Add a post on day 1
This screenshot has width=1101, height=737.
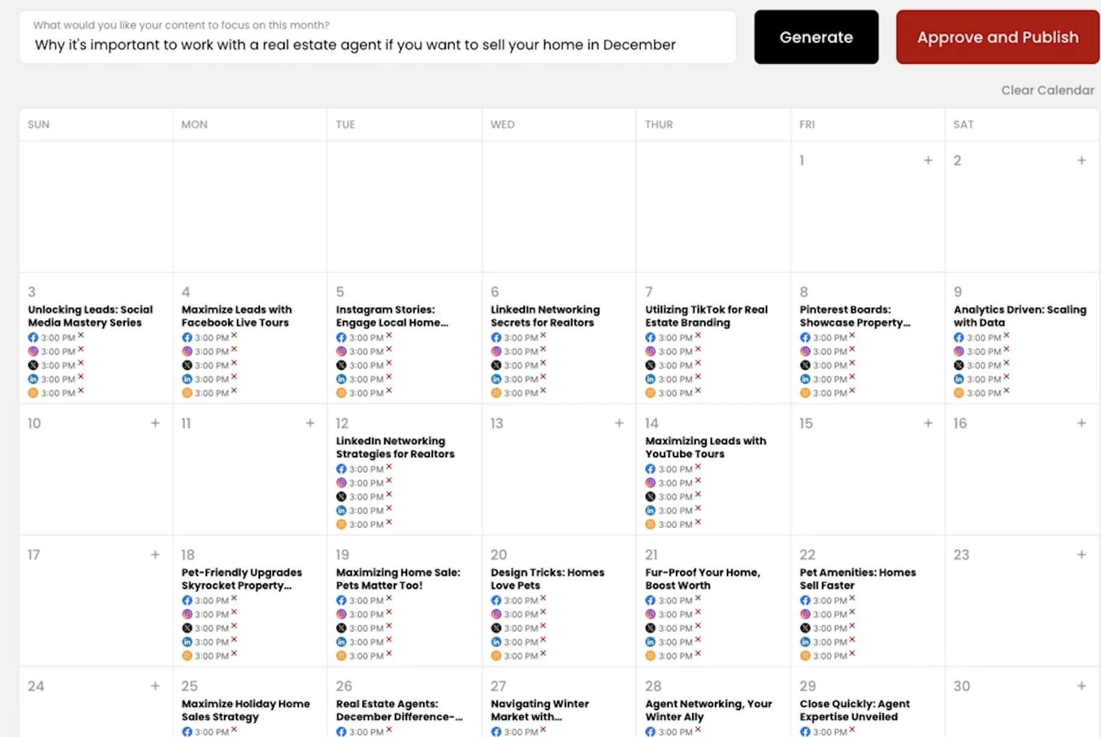point(928,160)
